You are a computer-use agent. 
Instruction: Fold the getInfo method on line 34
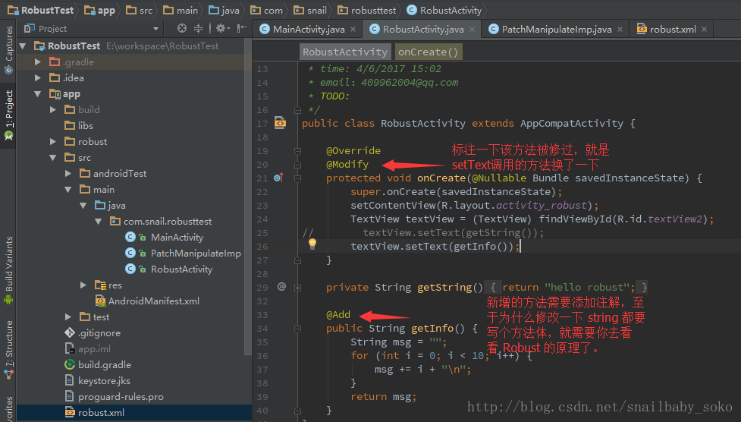[x=298, y=329]
